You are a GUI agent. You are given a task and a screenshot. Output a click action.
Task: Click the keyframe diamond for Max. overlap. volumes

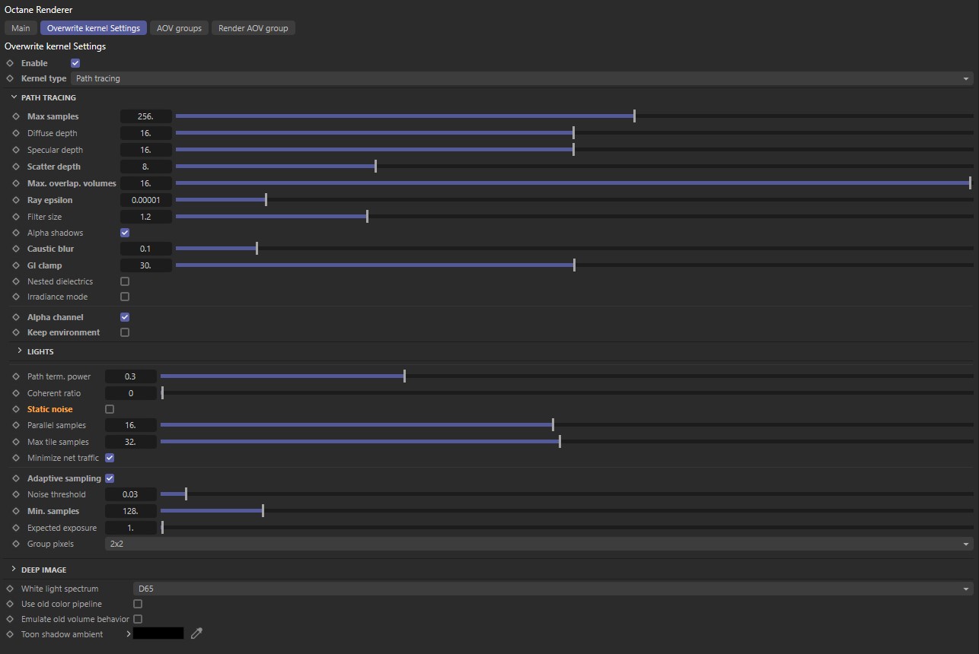point(16,183)
